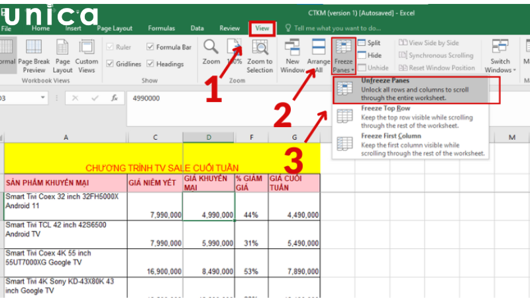Click the Tell me search box

338,28
